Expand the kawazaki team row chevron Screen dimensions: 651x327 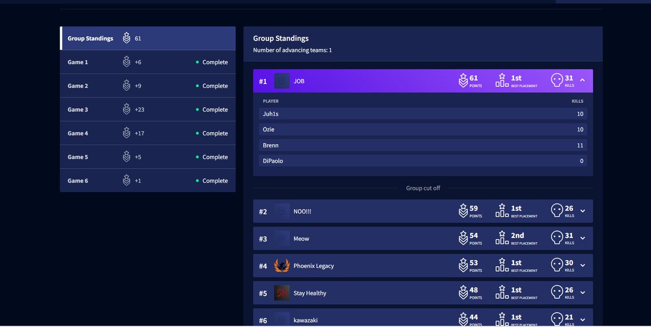pyautogui.click(x=583, y=319)
